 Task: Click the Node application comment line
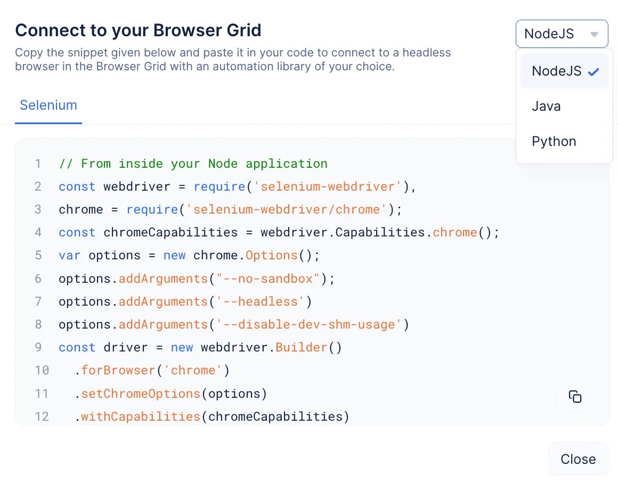click(x=193, y=163)
